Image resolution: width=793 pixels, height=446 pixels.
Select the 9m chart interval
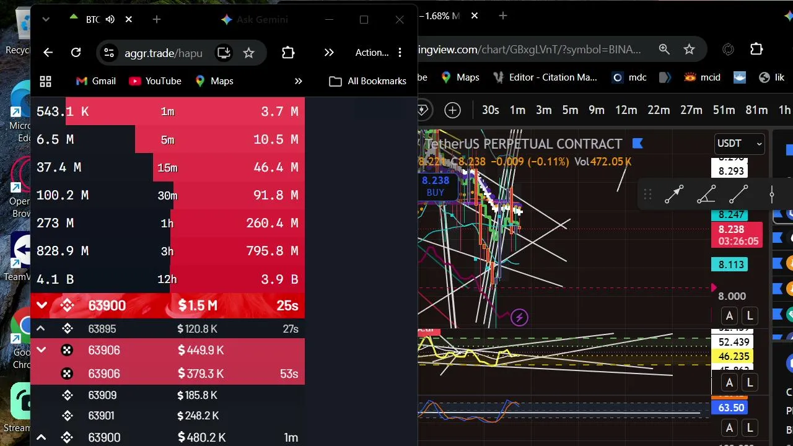point(597,110)
